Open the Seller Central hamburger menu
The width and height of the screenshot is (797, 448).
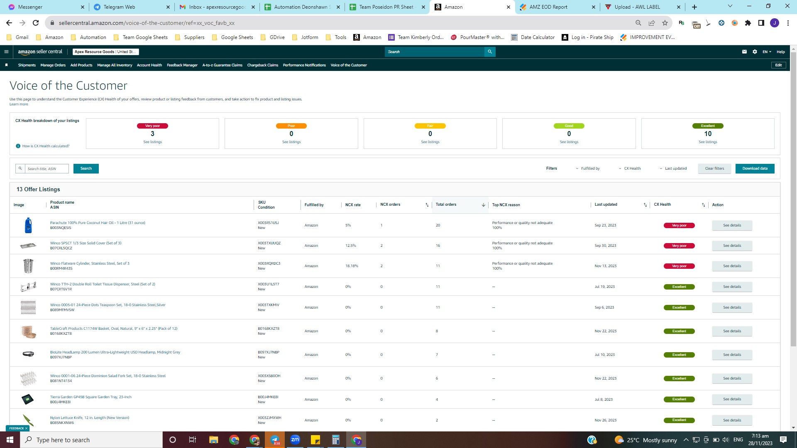pyautogui.click(x=6, y=52)
